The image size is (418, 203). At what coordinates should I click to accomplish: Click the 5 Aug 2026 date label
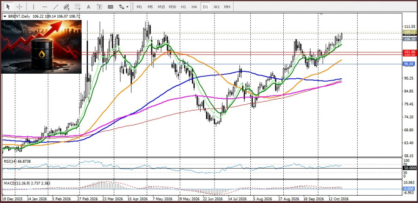(x=262, y=199)
